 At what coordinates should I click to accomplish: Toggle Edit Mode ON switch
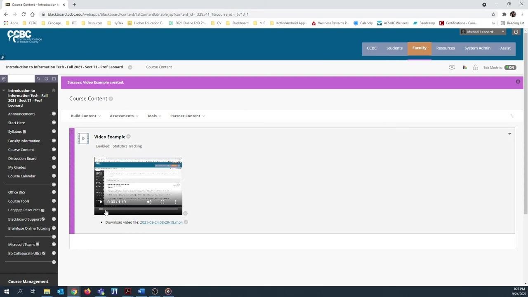point(510,67)
